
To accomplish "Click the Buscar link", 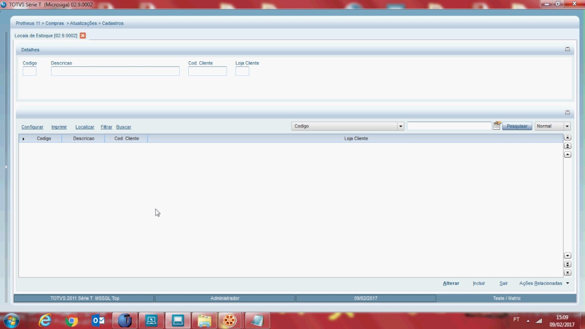I will pyautogui.click(x=124, y=127).
